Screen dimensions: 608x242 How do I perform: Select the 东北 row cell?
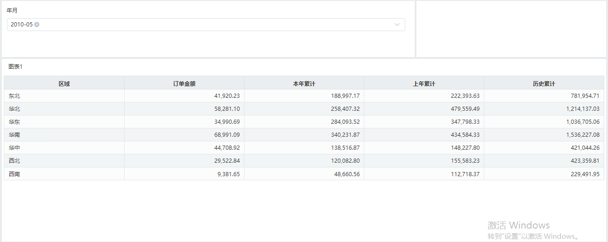[x=64, y=96]
